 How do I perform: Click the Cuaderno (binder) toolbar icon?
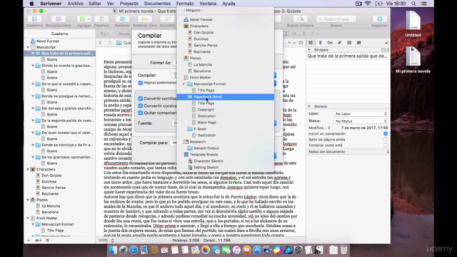(x=34, y=19)
